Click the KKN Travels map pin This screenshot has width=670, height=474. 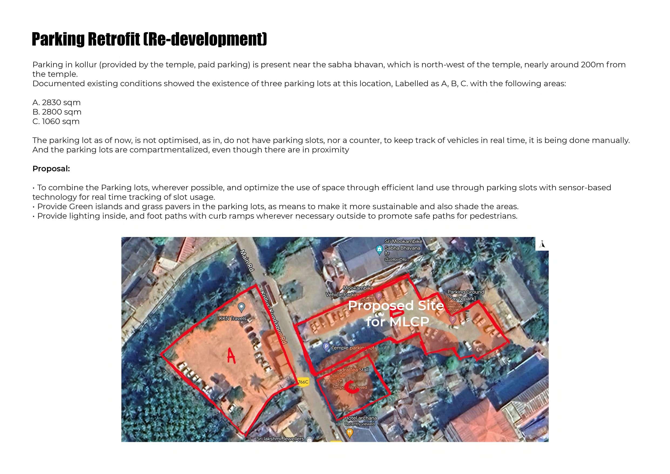(241, 307)
